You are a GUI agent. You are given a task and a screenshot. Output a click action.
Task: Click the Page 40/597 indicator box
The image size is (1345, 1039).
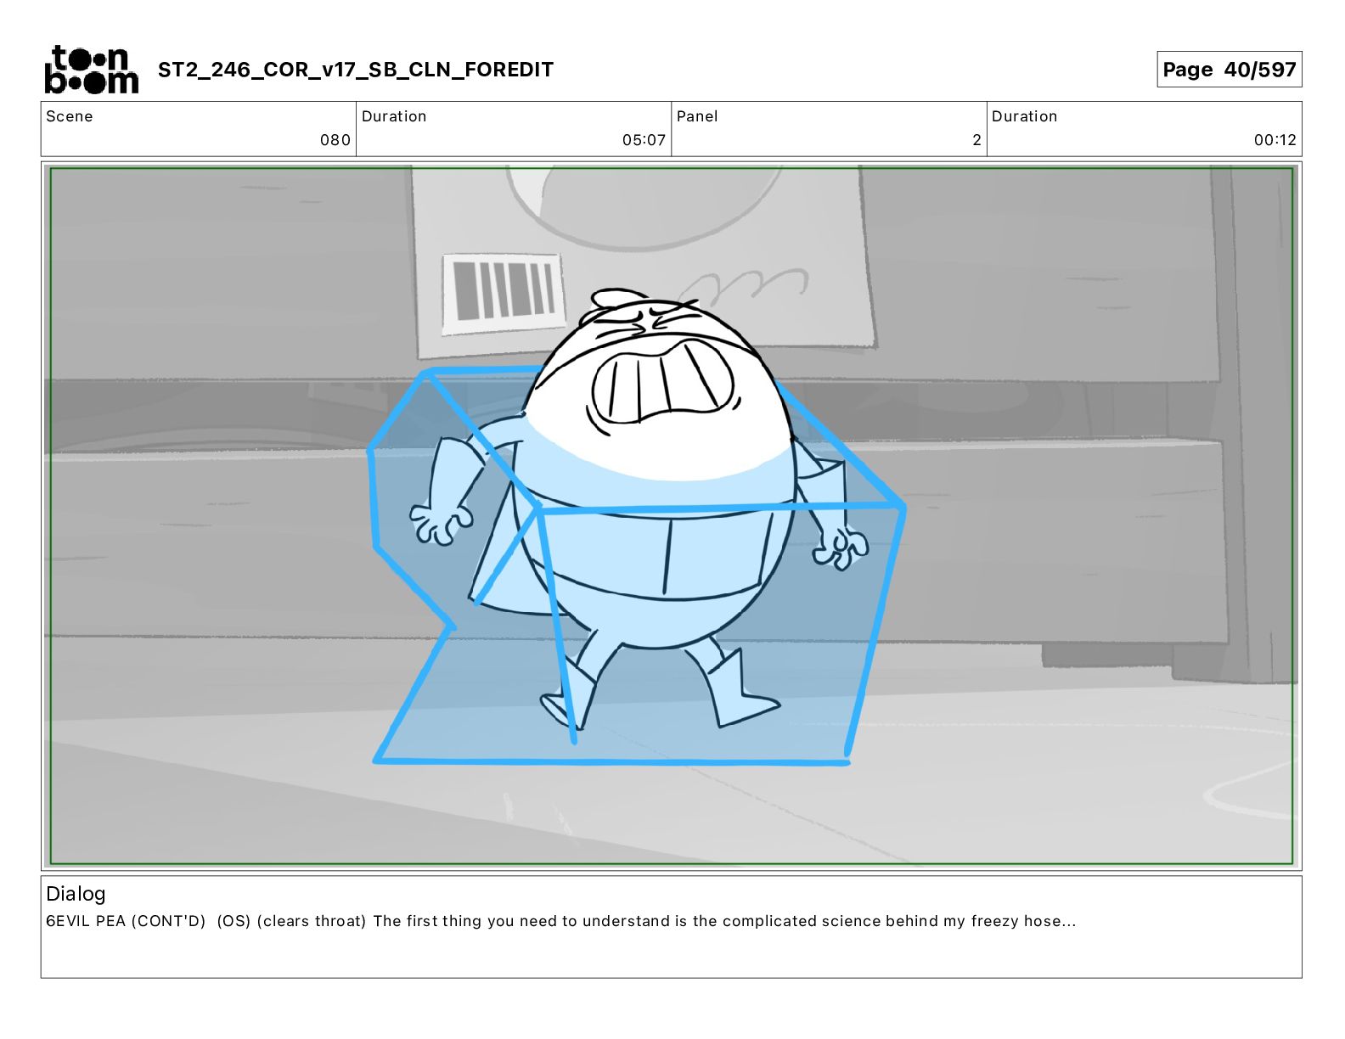1229,70
